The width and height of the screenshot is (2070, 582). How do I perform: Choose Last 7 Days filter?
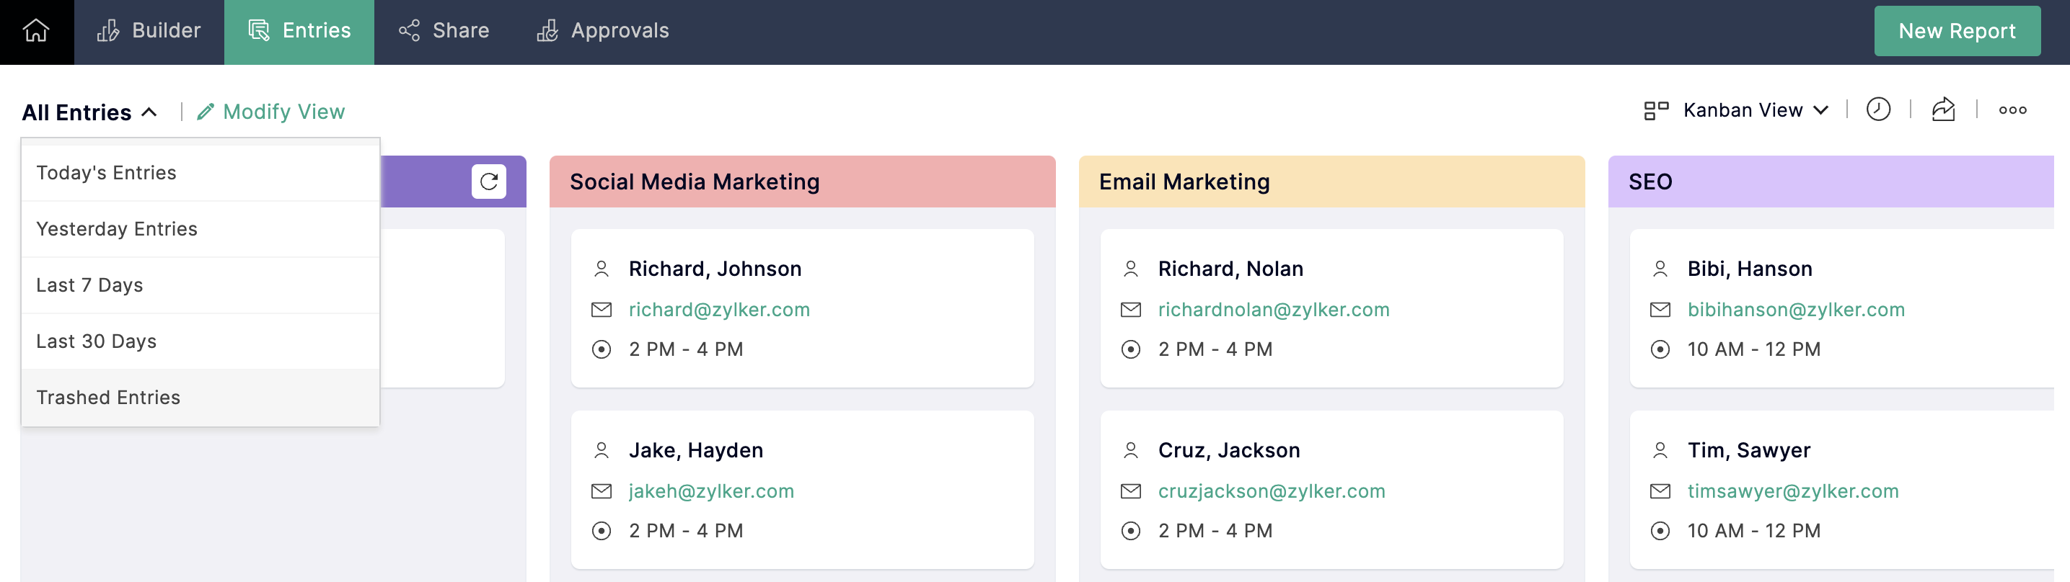89,285
